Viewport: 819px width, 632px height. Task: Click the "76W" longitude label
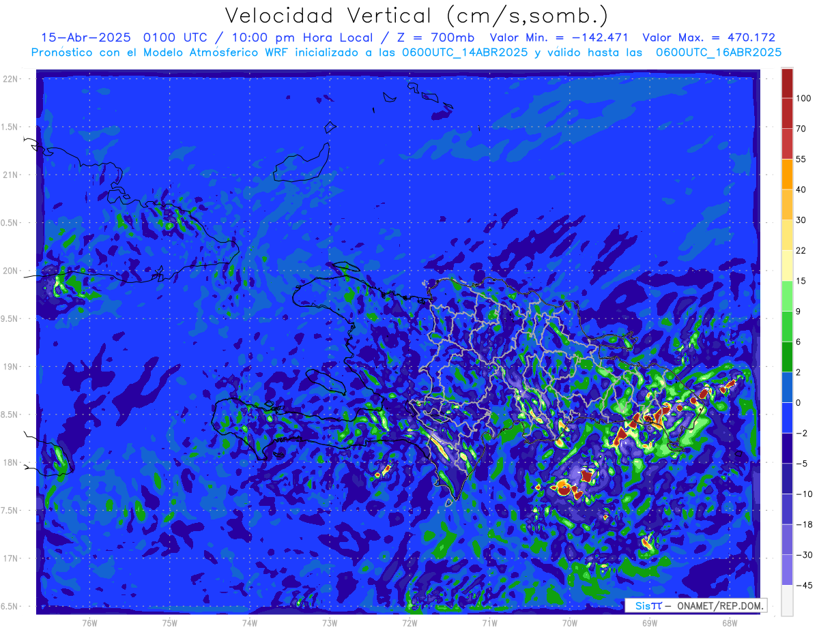pyautogui.click(x=89, y=622)
